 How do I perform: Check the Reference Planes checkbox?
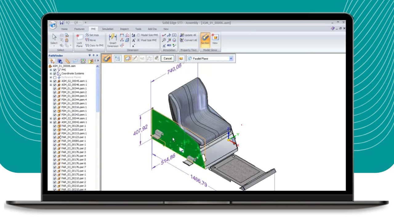coord(55,77)
